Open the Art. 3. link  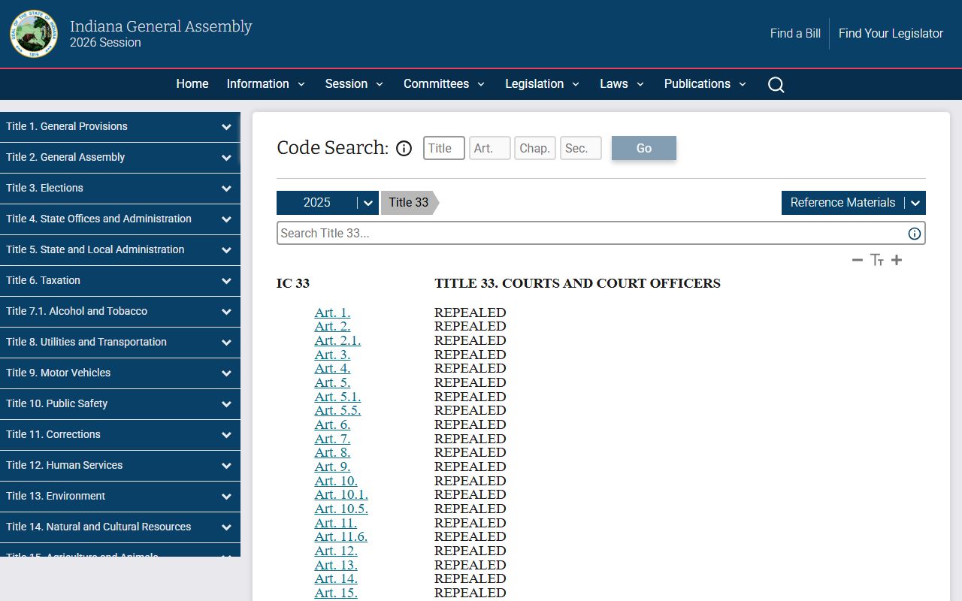click(x=332, y=355)
